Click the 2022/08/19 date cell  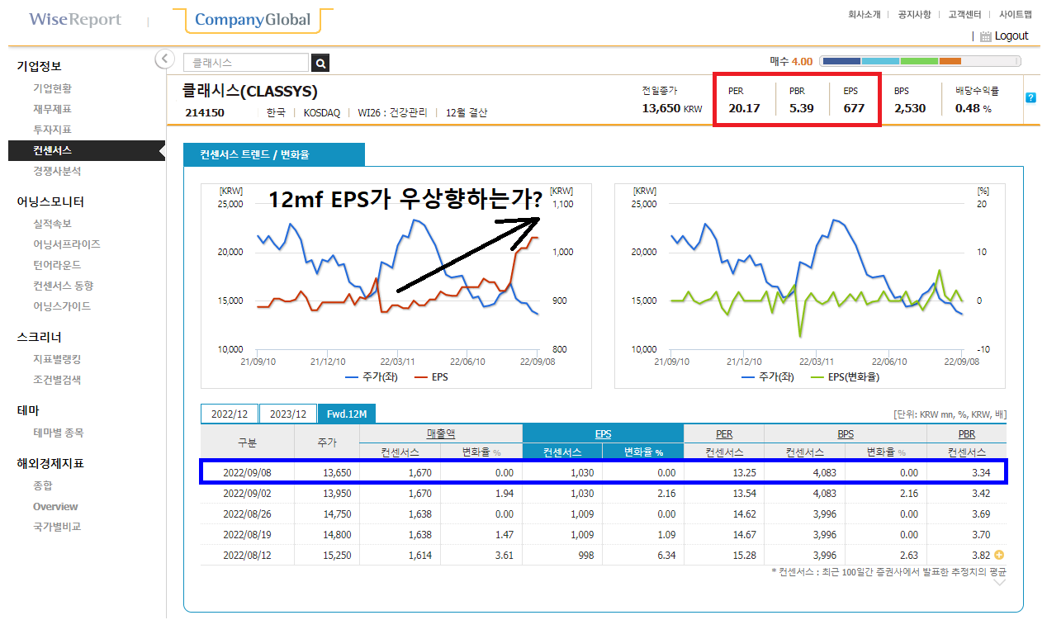(x=247, y=535)
